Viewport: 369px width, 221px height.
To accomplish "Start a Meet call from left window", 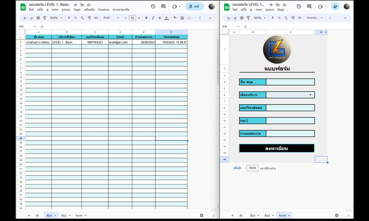I will click(x=175, y=7).
